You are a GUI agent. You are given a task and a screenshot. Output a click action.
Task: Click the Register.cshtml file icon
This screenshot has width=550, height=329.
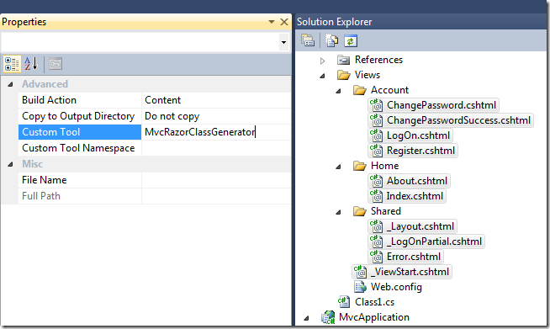pyautogui.click(x=377, y=151)
